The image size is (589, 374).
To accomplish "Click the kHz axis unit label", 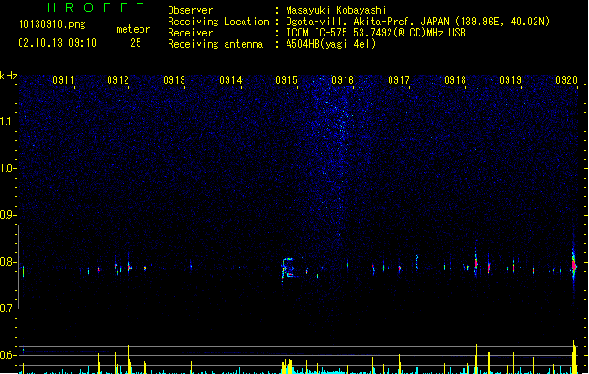I will [8, 76].
